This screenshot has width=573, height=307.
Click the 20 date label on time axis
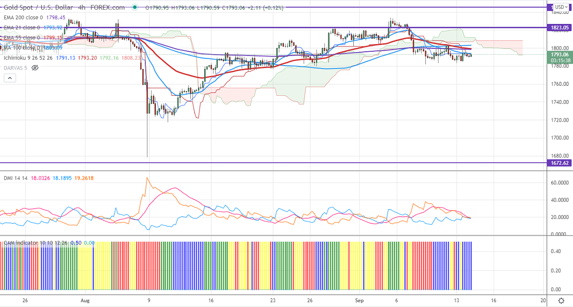point(543,300)
